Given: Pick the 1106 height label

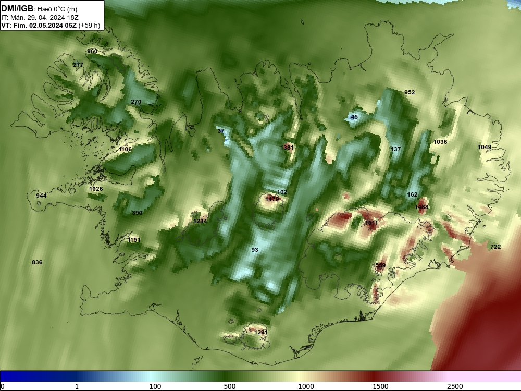Looking at the screenshot, I should tap(125, 149).
